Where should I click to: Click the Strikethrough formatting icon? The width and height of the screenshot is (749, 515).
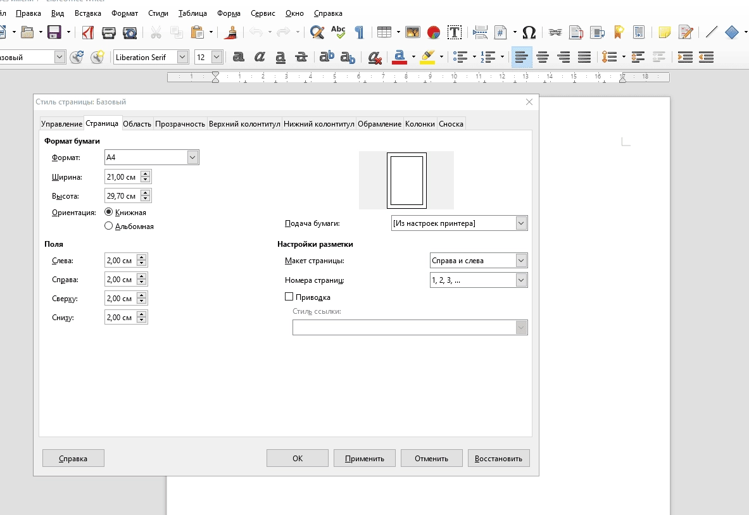tap(301, 58)
